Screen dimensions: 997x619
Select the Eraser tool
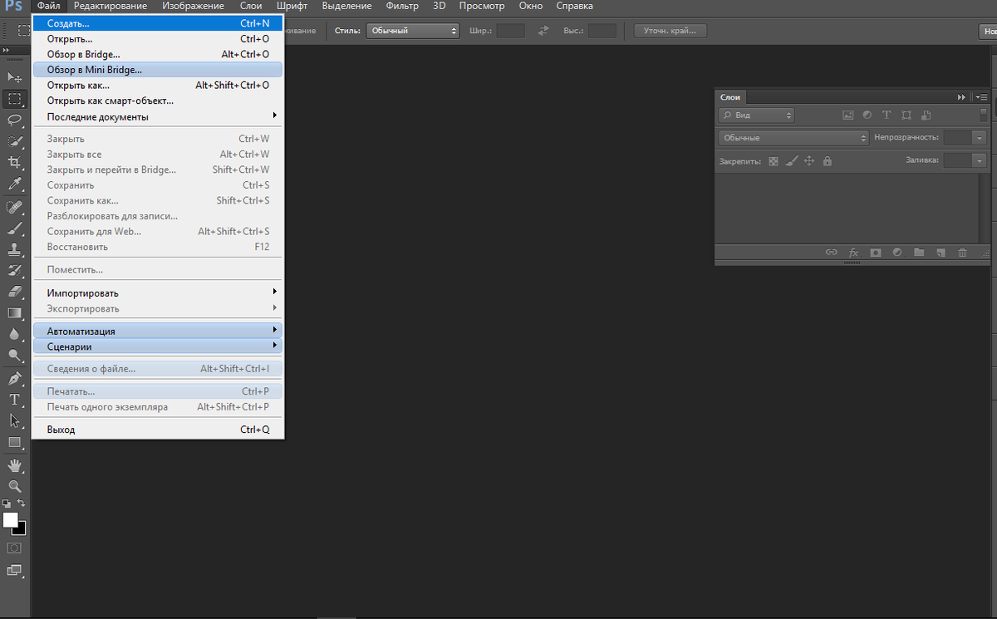pos(14,292)
